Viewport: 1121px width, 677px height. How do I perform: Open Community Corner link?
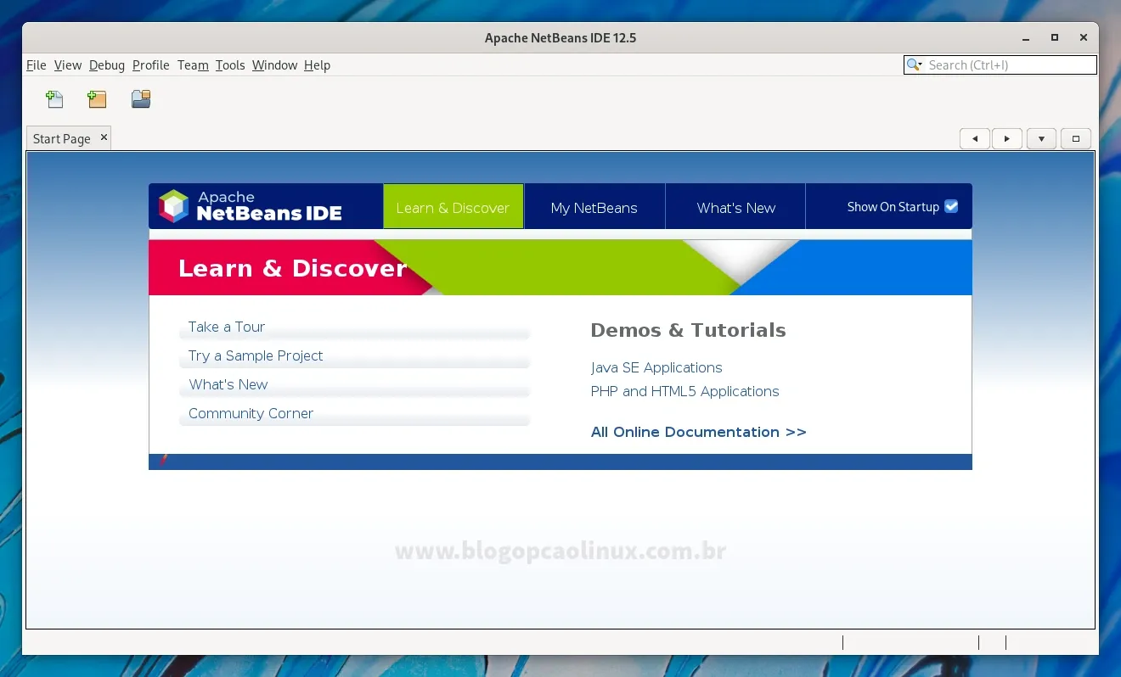click(251, 413)
